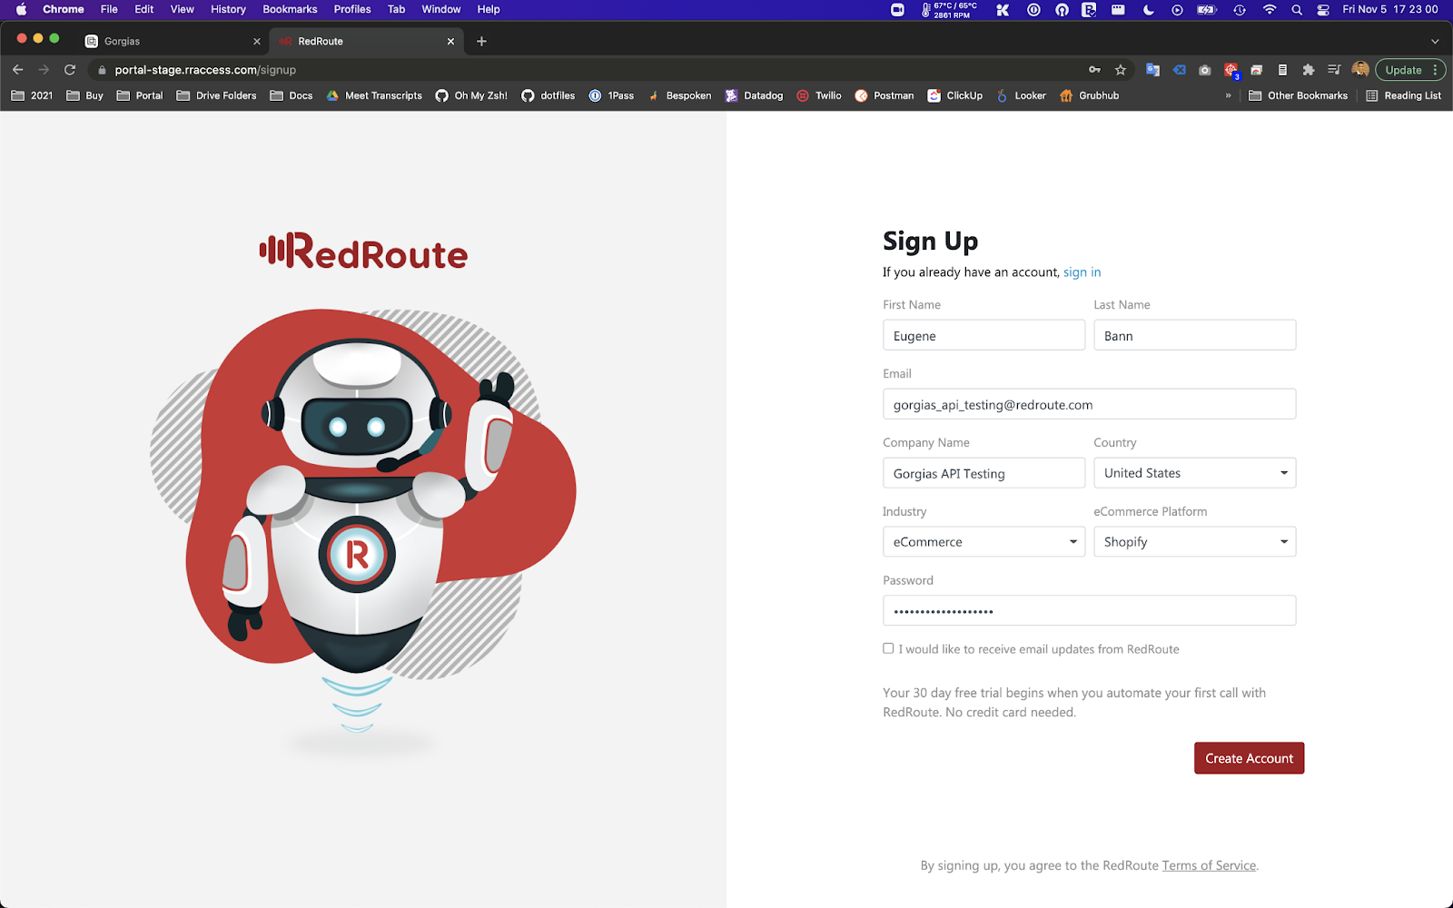The width and height of the screenshot is (1453, 908).
Task: Open the Grubhub bookmark
Action: (1089, 95)
